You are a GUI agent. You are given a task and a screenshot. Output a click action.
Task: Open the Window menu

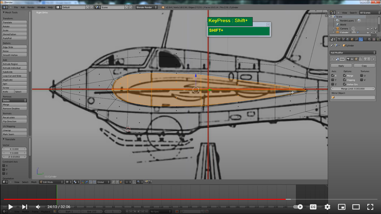41,7
